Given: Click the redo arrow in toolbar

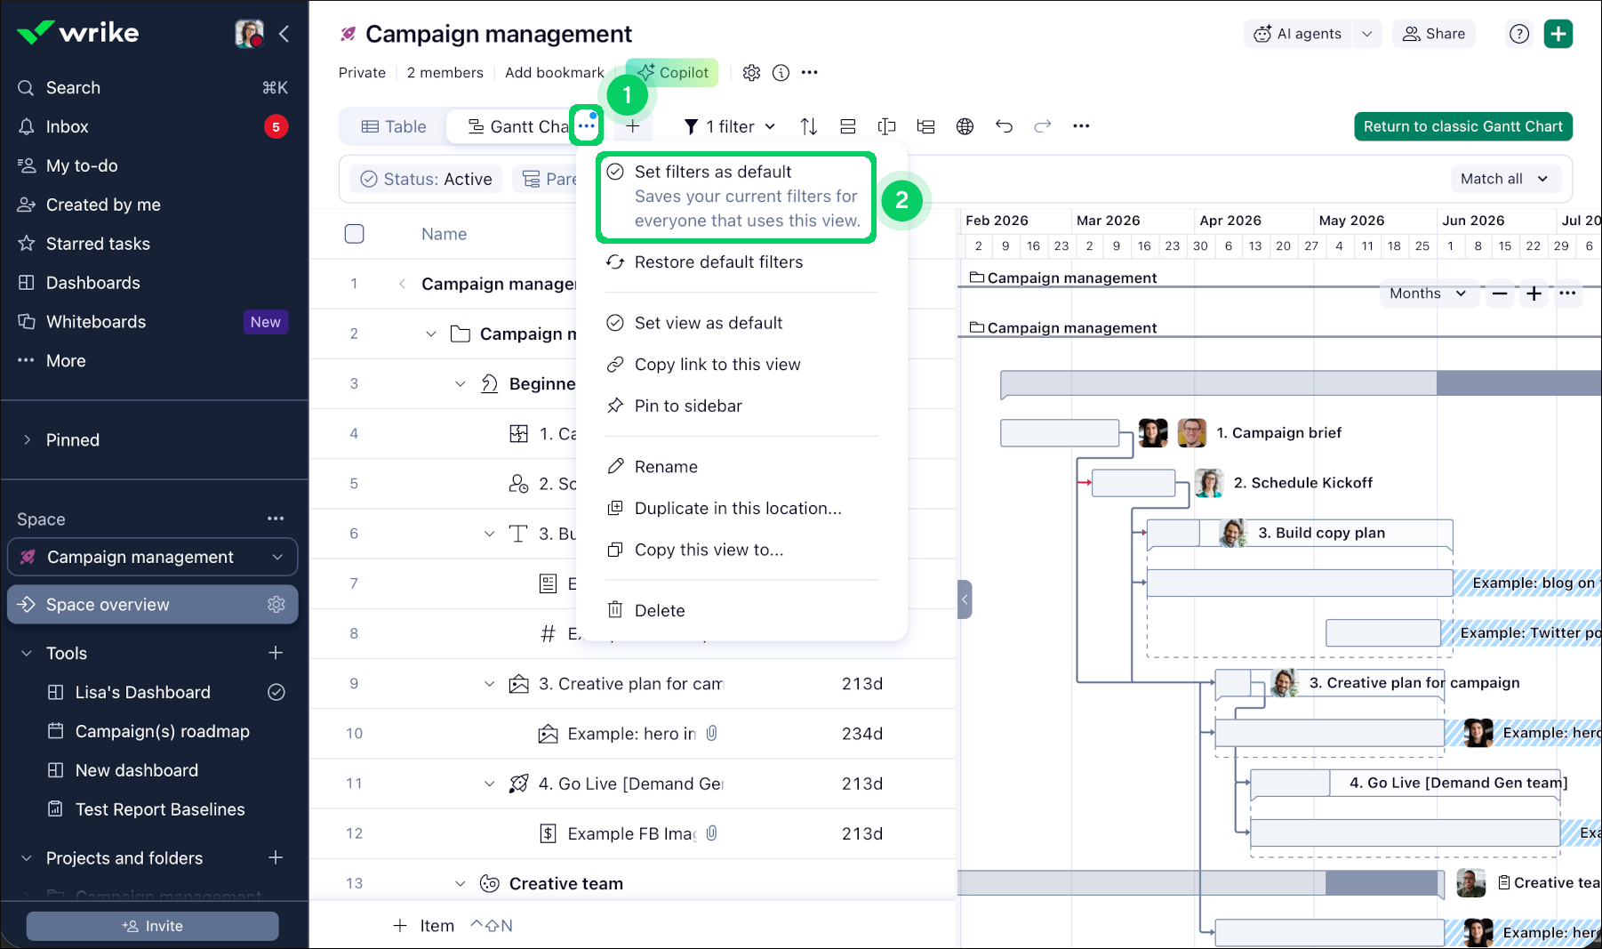Looking at the screenshot, I should click(x=1043, y=126).
